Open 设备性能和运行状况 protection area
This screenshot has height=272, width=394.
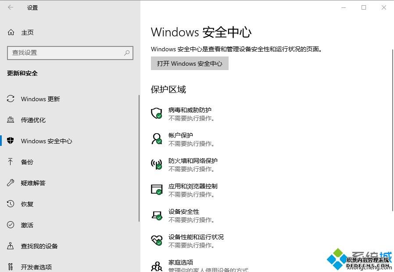(187, 241)
